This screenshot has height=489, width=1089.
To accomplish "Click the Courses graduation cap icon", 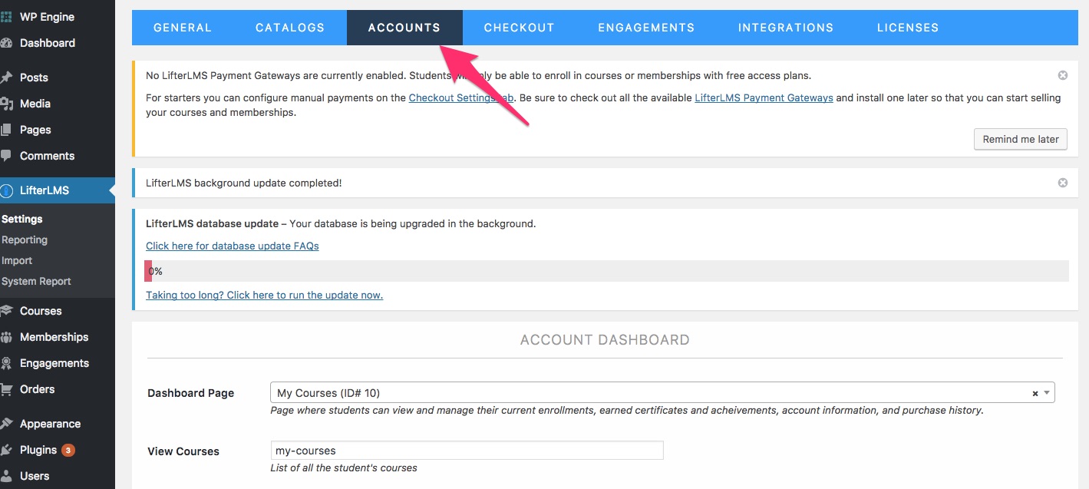I will point(5,311).
